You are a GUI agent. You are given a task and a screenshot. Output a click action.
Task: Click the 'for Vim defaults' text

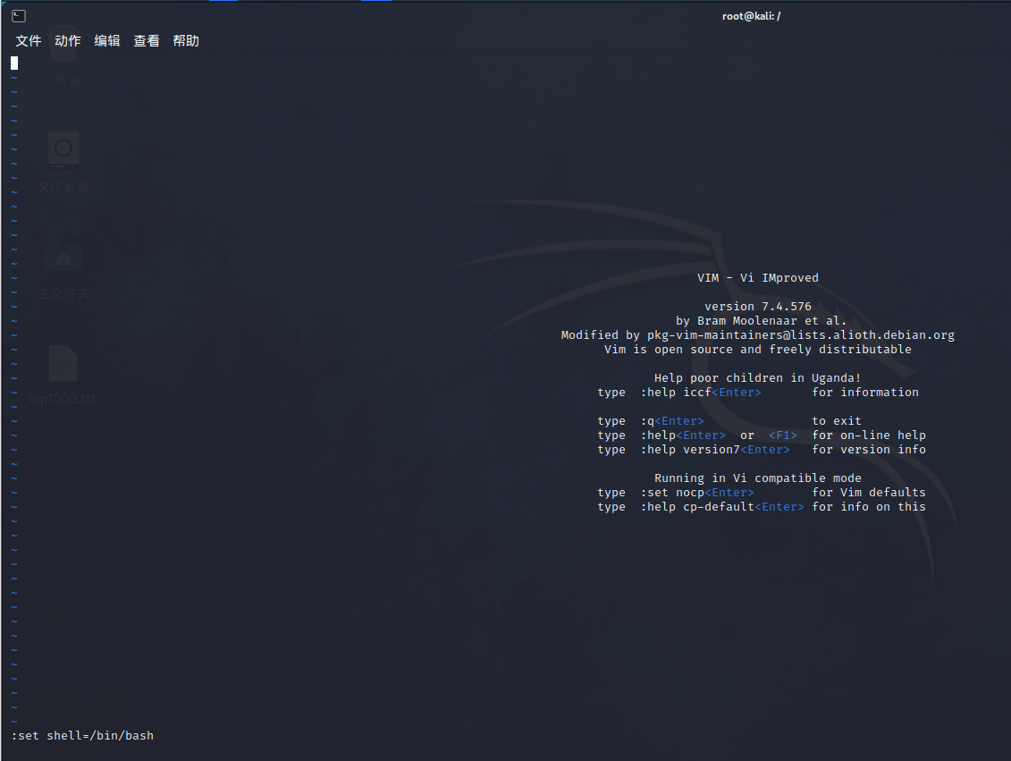tap(869, 493)
